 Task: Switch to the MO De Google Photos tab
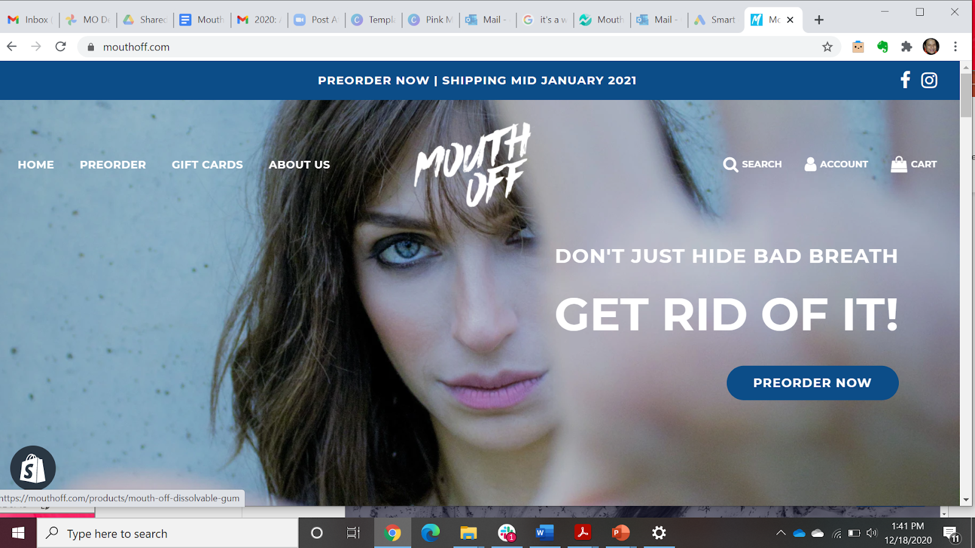[x=88, y=20]
